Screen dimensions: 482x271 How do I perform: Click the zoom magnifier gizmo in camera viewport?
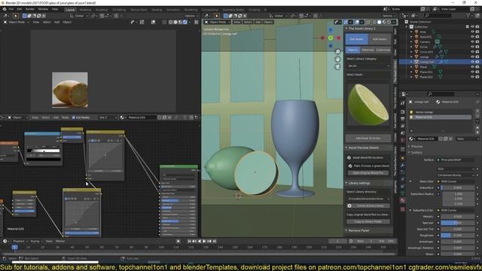click(x=337, y=52)
